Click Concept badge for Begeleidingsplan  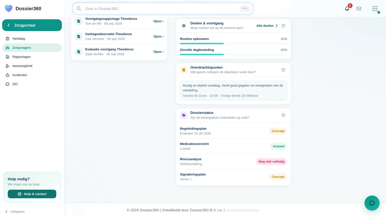(278, 131)
